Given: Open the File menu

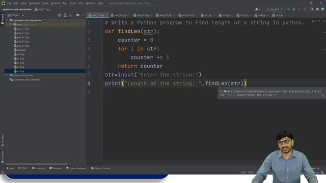Looking at the screenshot, I should [x=9, y=3].
